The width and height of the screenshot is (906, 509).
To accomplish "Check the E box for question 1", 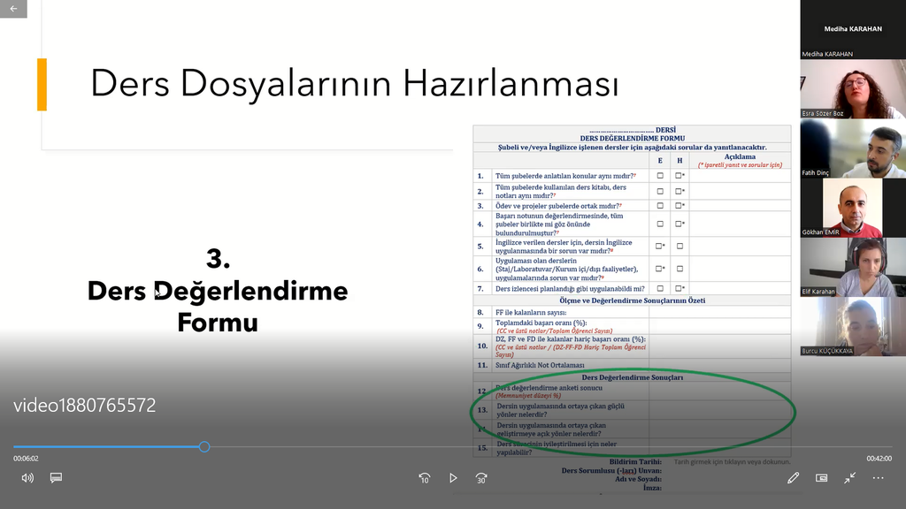I will click(x=660, y=176).
